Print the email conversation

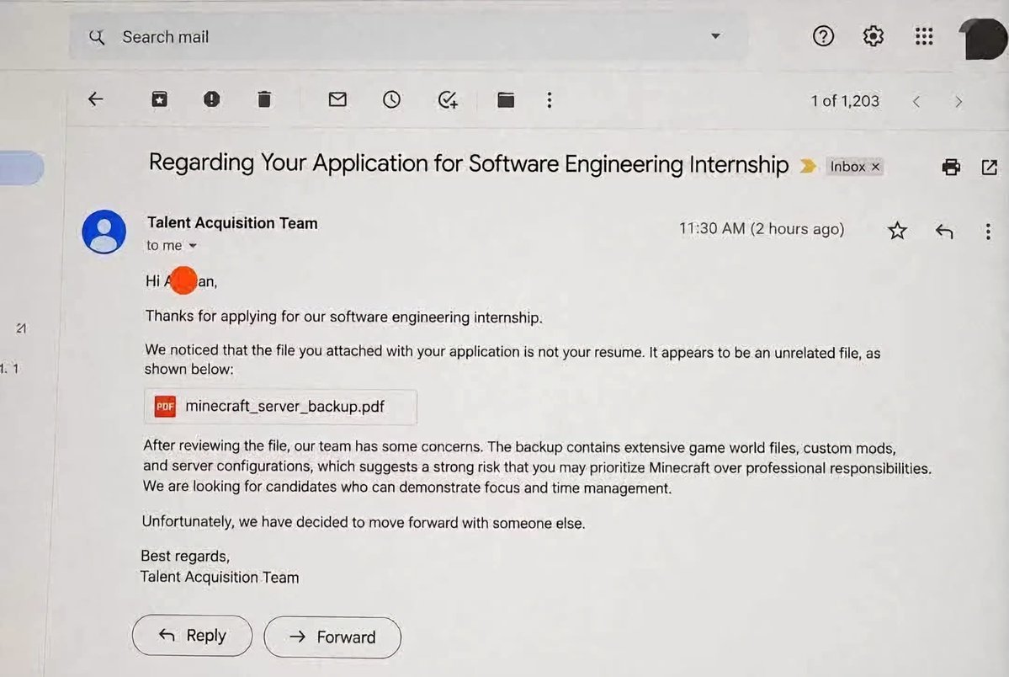[951, 168]
